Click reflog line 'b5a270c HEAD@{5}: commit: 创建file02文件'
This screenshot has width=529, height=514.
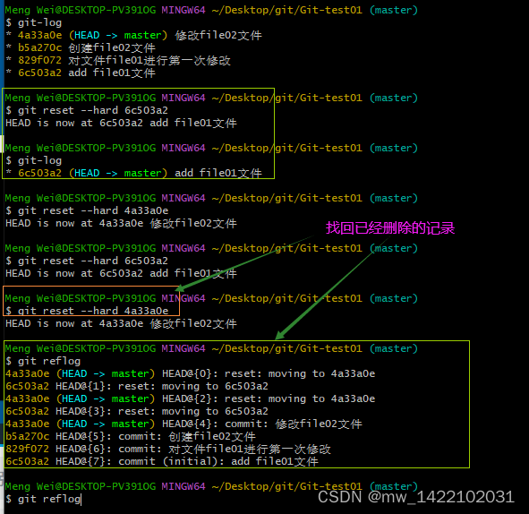click(131, 436)
